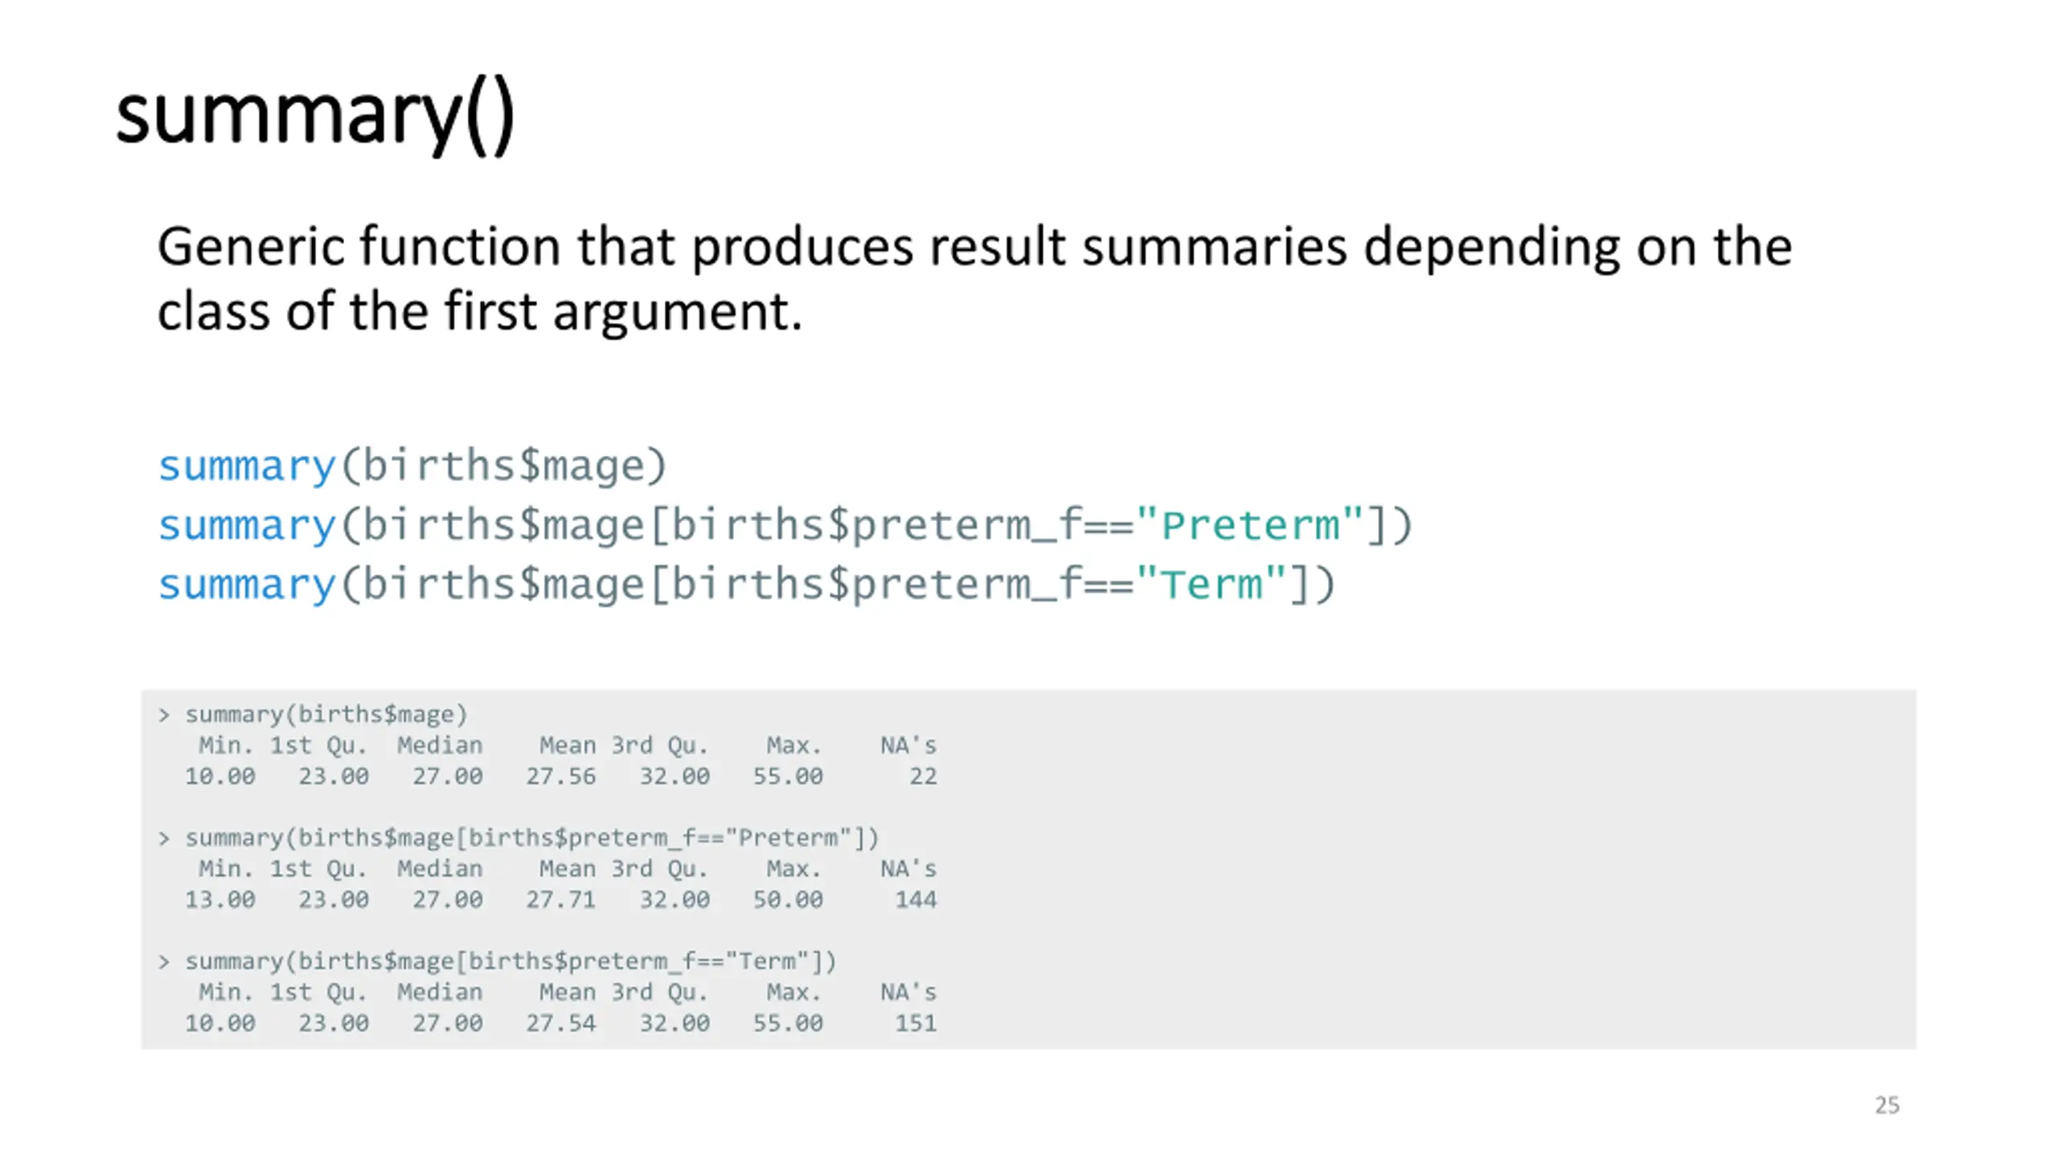Screen dimensions: 2058x1158
Task: Click the slide title summary()
Action: [315, 115]
